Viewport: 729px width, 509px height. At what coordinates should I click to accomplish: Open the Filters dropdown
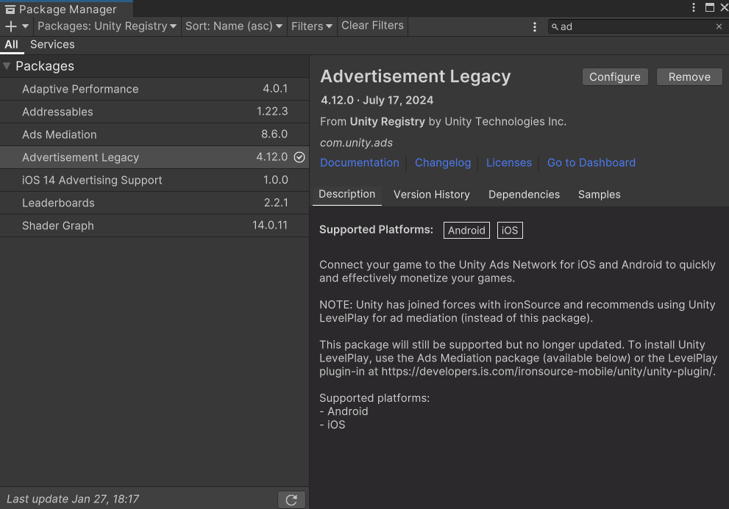point(311,26)
